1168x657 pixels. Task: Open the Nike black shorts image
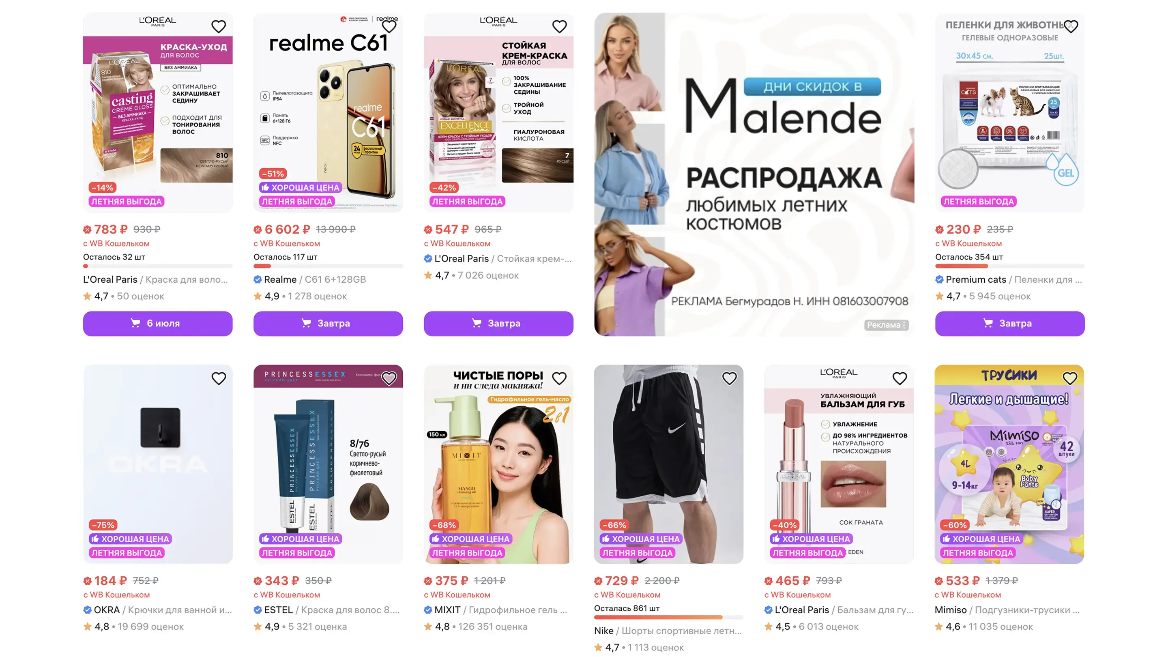pos(669,464)
